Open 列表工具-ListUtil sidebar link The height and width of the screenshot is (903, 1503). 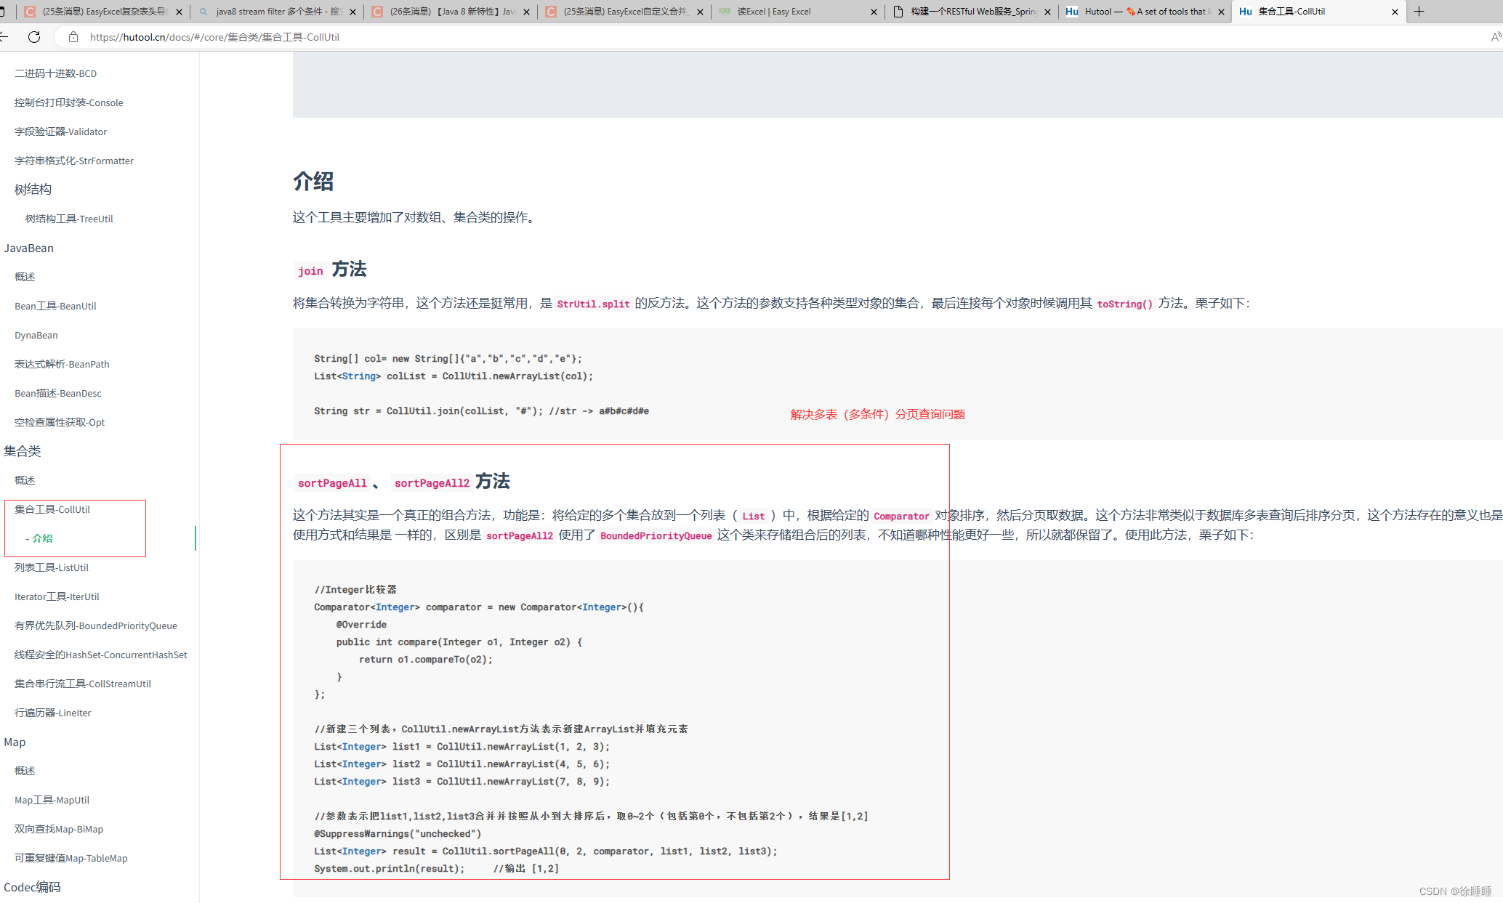tap(52, 567)
